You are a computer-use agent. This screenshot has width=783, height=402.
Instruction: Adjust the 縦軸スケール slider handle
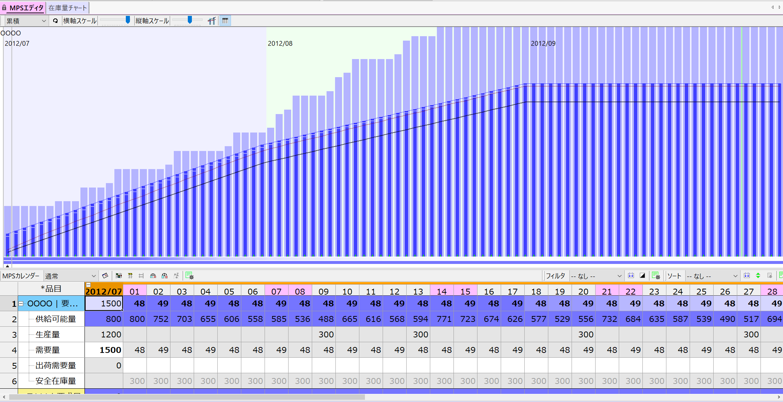[190, 20]
